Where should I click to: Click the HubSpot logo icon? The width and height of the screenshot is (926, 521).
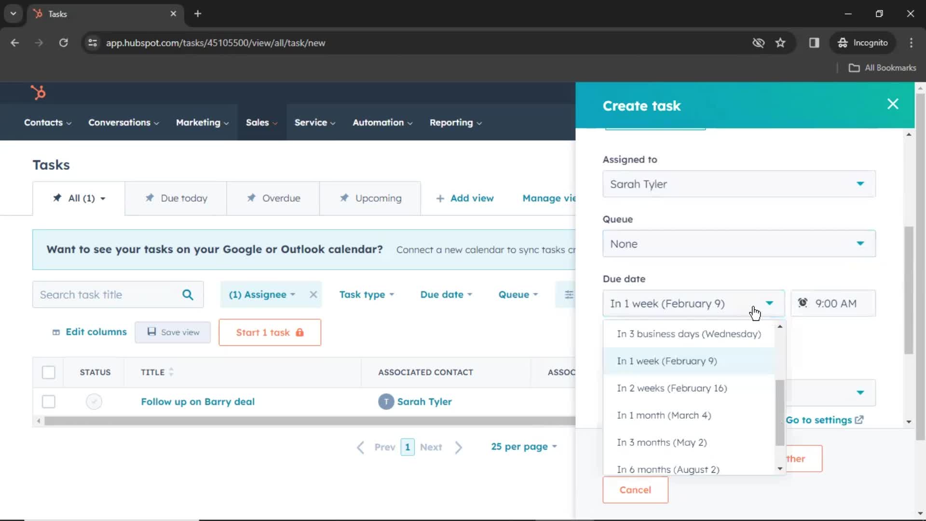(39, 92)
